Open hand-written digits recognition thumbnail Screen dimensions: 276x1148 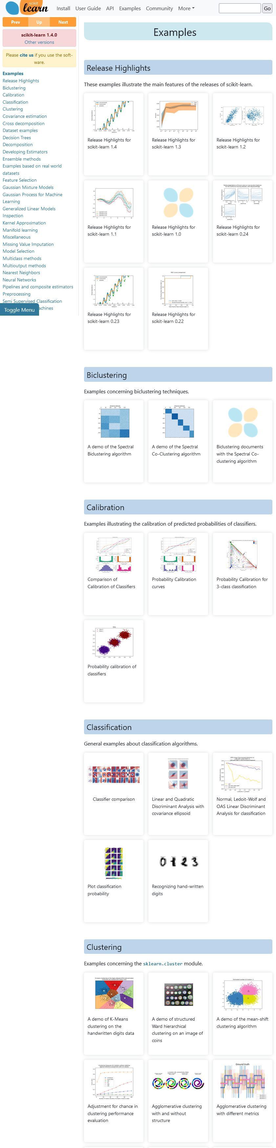point(178,861)
